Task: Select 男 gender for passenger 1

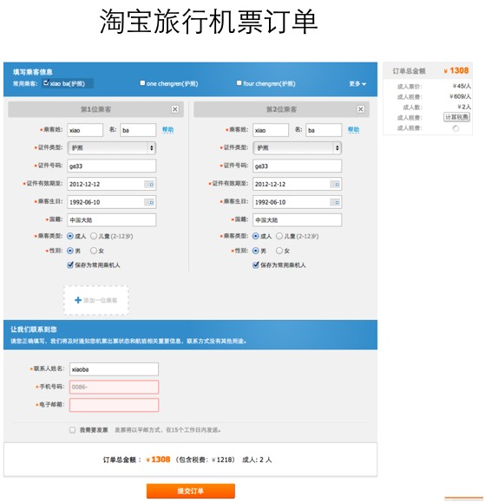Action: 69,251
